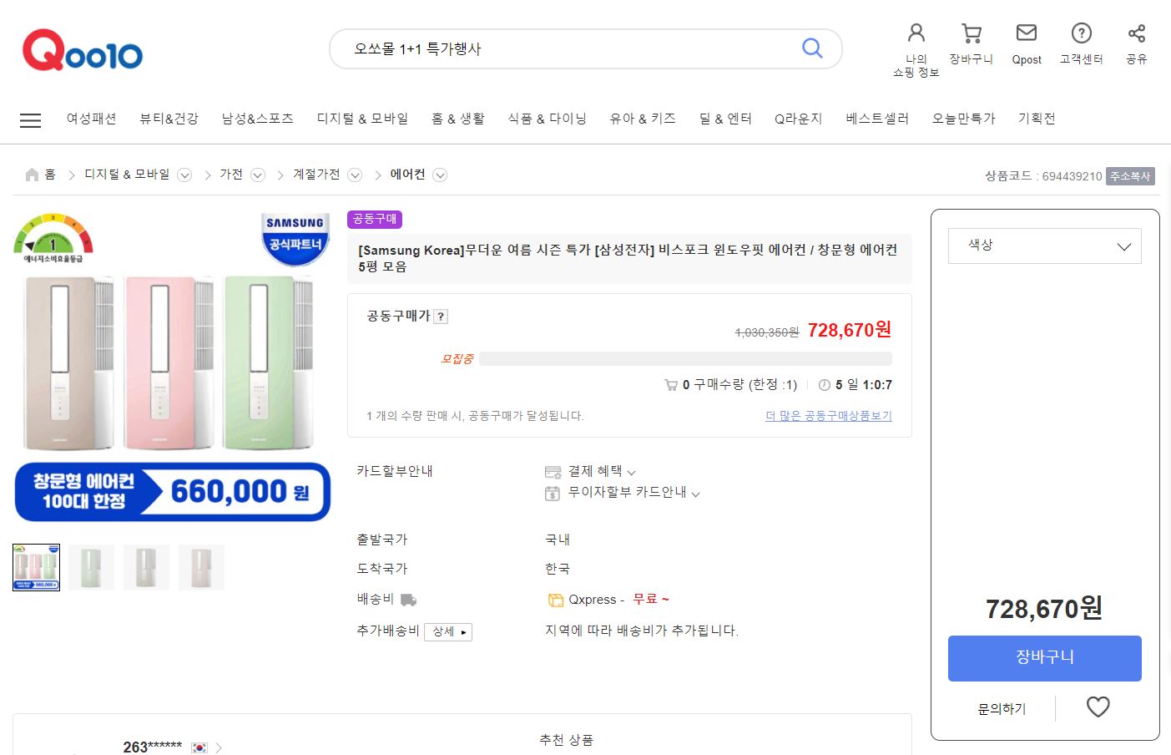This screenshot has width=1171, height=755.
Task: Open 디지털 & 모바일 nav menu item
Action: point(362,119)
